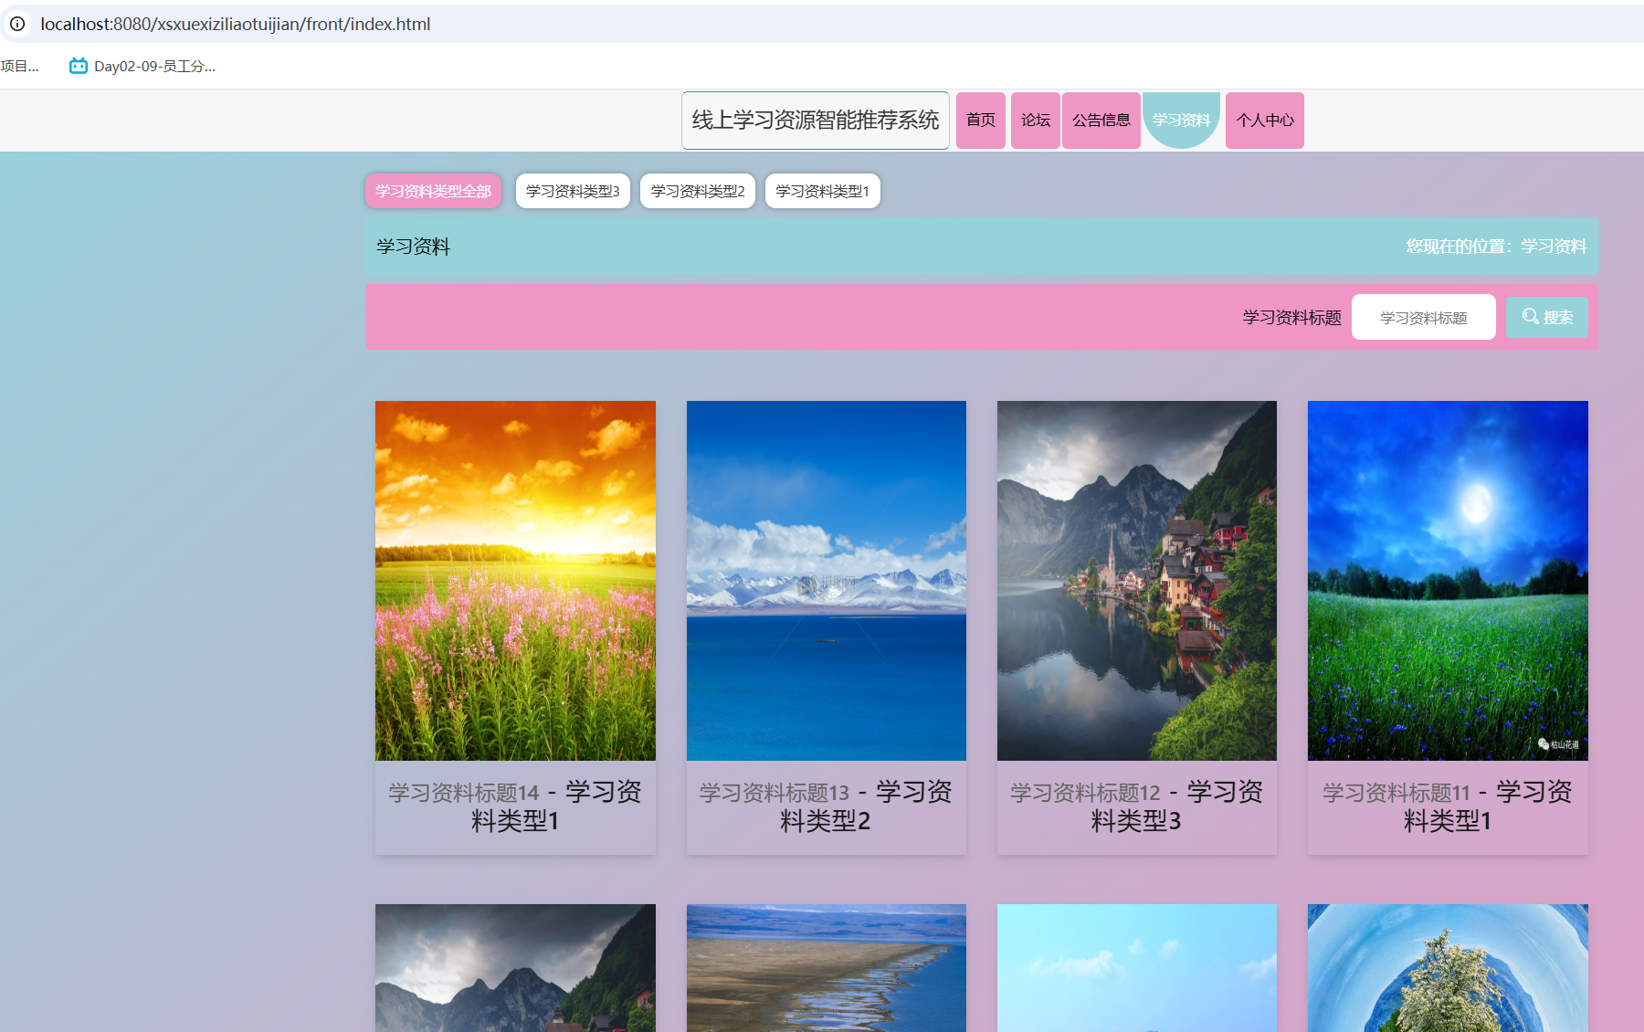
Task: Filter by 学习资料类型3
Action: (573, 191)
